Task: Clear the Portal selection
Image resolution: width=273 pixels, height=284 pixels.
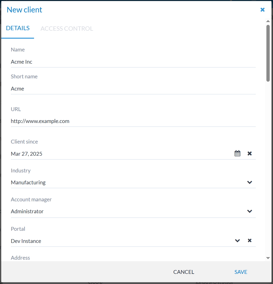Action: point(250,241)
